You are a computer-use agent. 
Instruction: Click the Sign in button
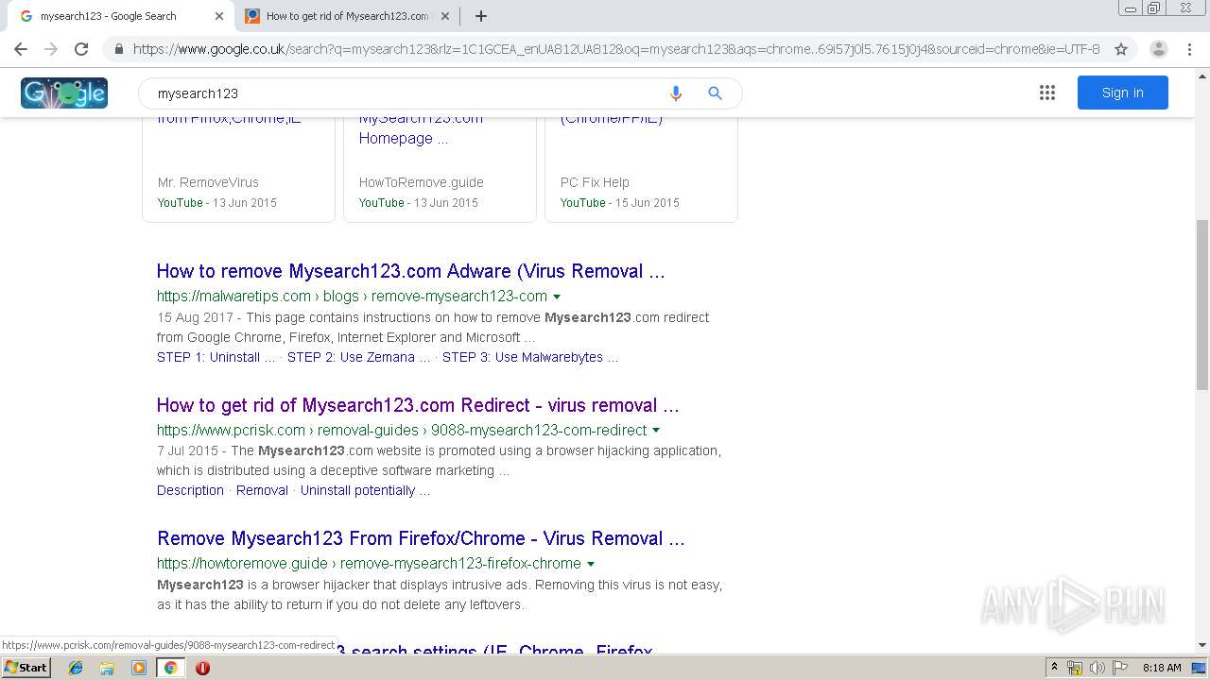coord(1122,93)
